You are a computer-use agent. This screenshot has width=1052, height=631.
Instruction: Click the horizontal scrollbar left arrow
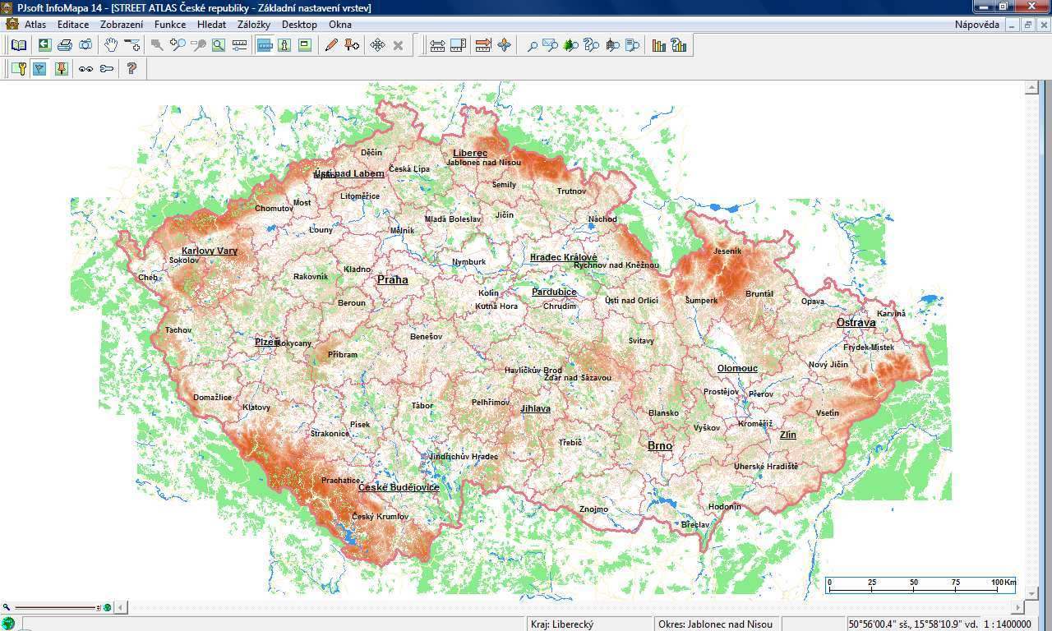tap(121, 608)
